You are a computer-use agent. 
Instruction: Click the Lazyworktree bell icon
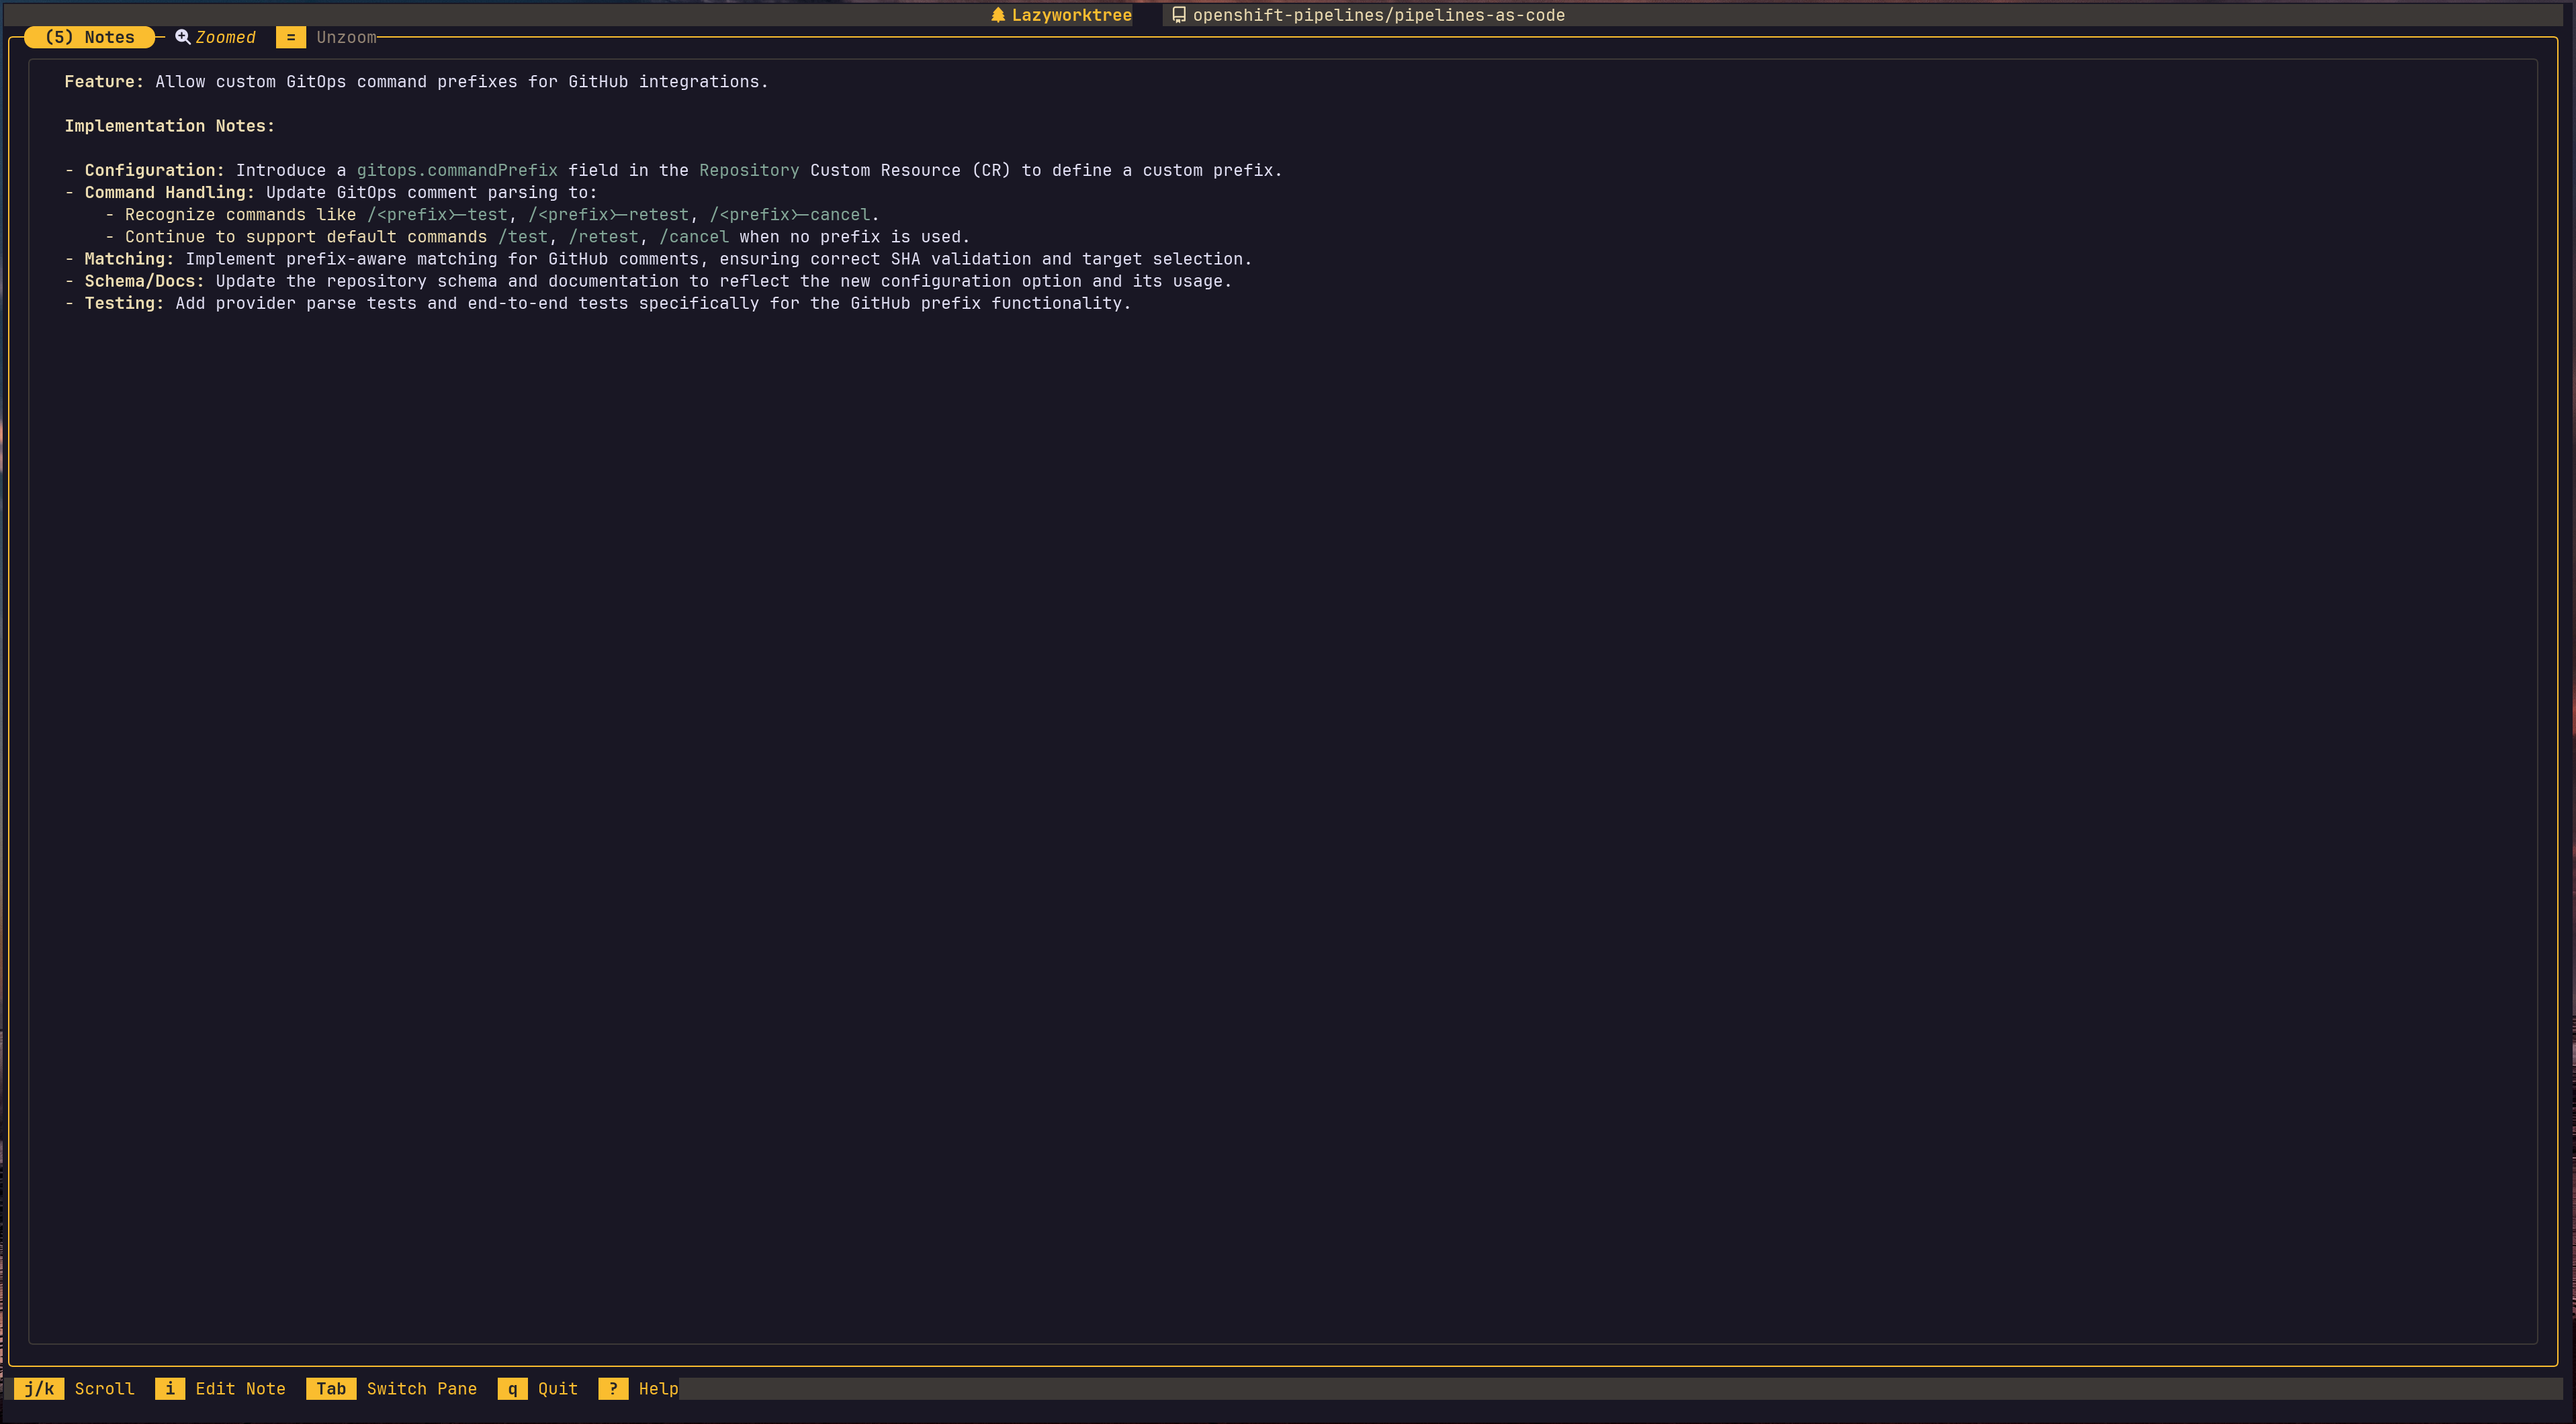997,15
